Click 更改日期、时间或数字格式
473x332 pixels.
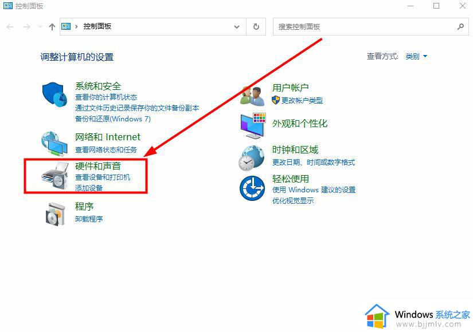point(314,163)
